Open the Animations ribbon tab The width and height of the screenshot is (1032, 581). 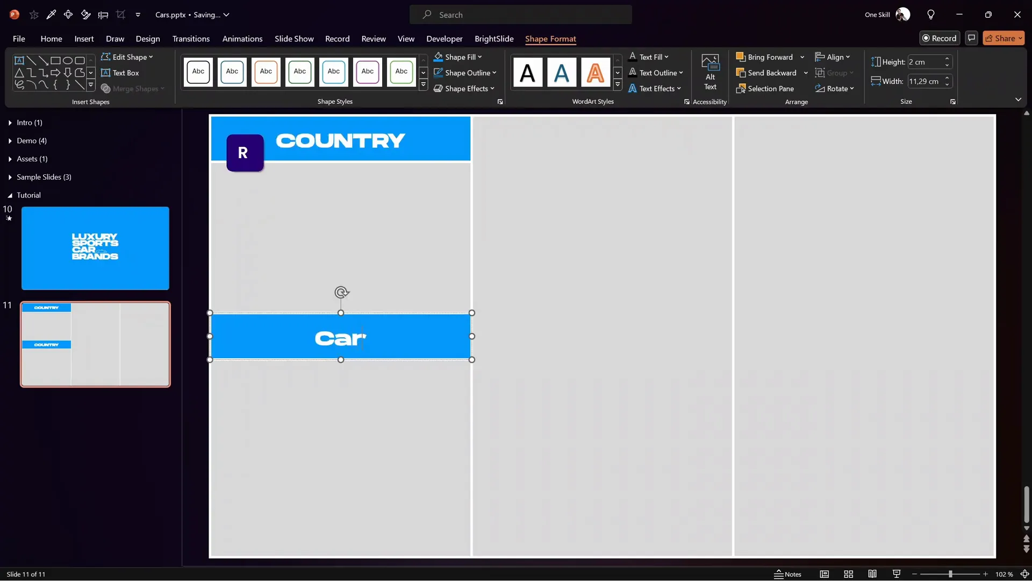tap(242, 39)
